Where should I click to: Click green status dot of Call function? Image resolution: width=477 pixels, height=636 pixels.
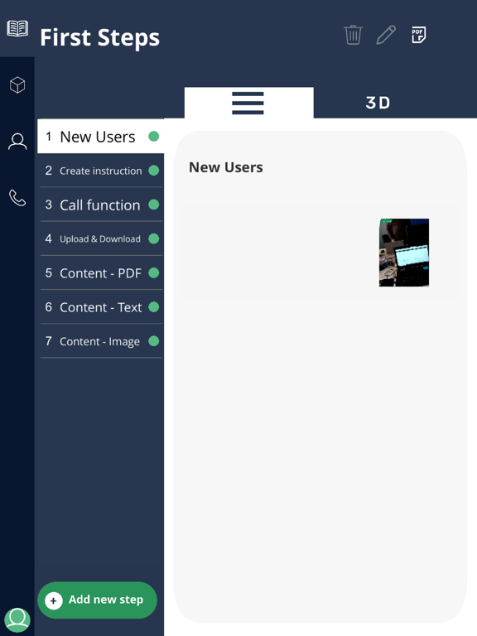click(154, 205)
